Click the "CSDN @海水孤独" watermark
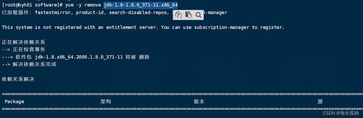This screenshot has height=118, width=363. [x=341, y=113]
